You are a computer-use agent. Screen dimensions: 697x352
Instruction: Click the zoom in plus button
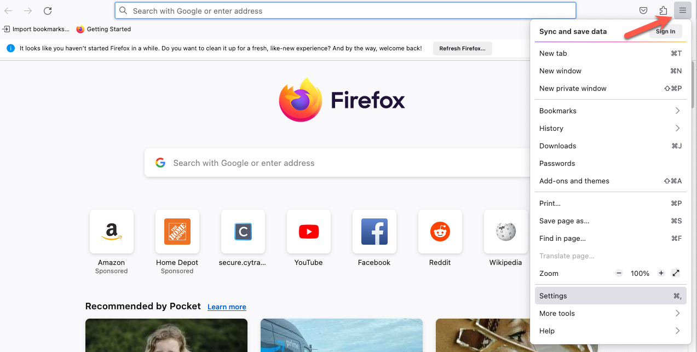pyautogui.click(x=661, y=273)
